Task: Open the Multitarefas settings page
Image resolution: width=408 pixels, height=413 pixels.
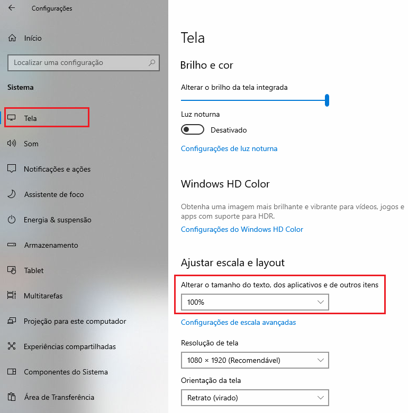Action: [x=43, y=296]
